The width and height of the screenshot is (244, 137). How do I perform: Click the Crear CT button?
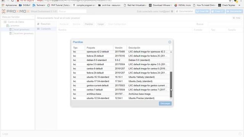pyautogui.click(x=218, y=11)
